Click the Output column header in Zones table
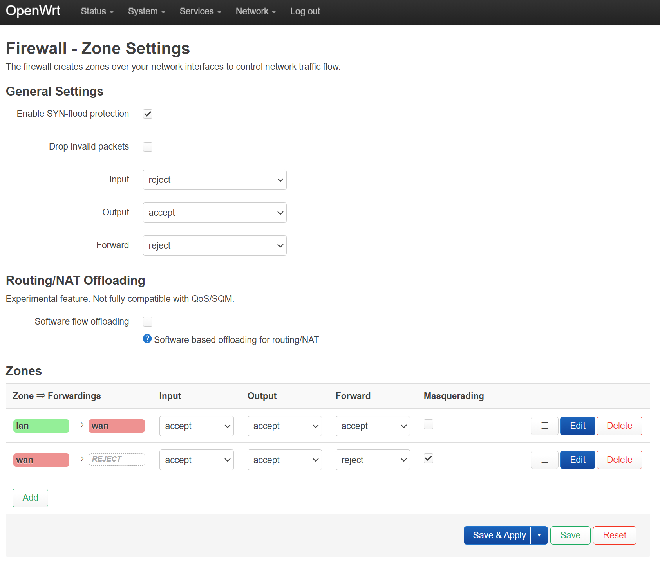The width and height of the screenshot is (660, 563). [262, 396]
